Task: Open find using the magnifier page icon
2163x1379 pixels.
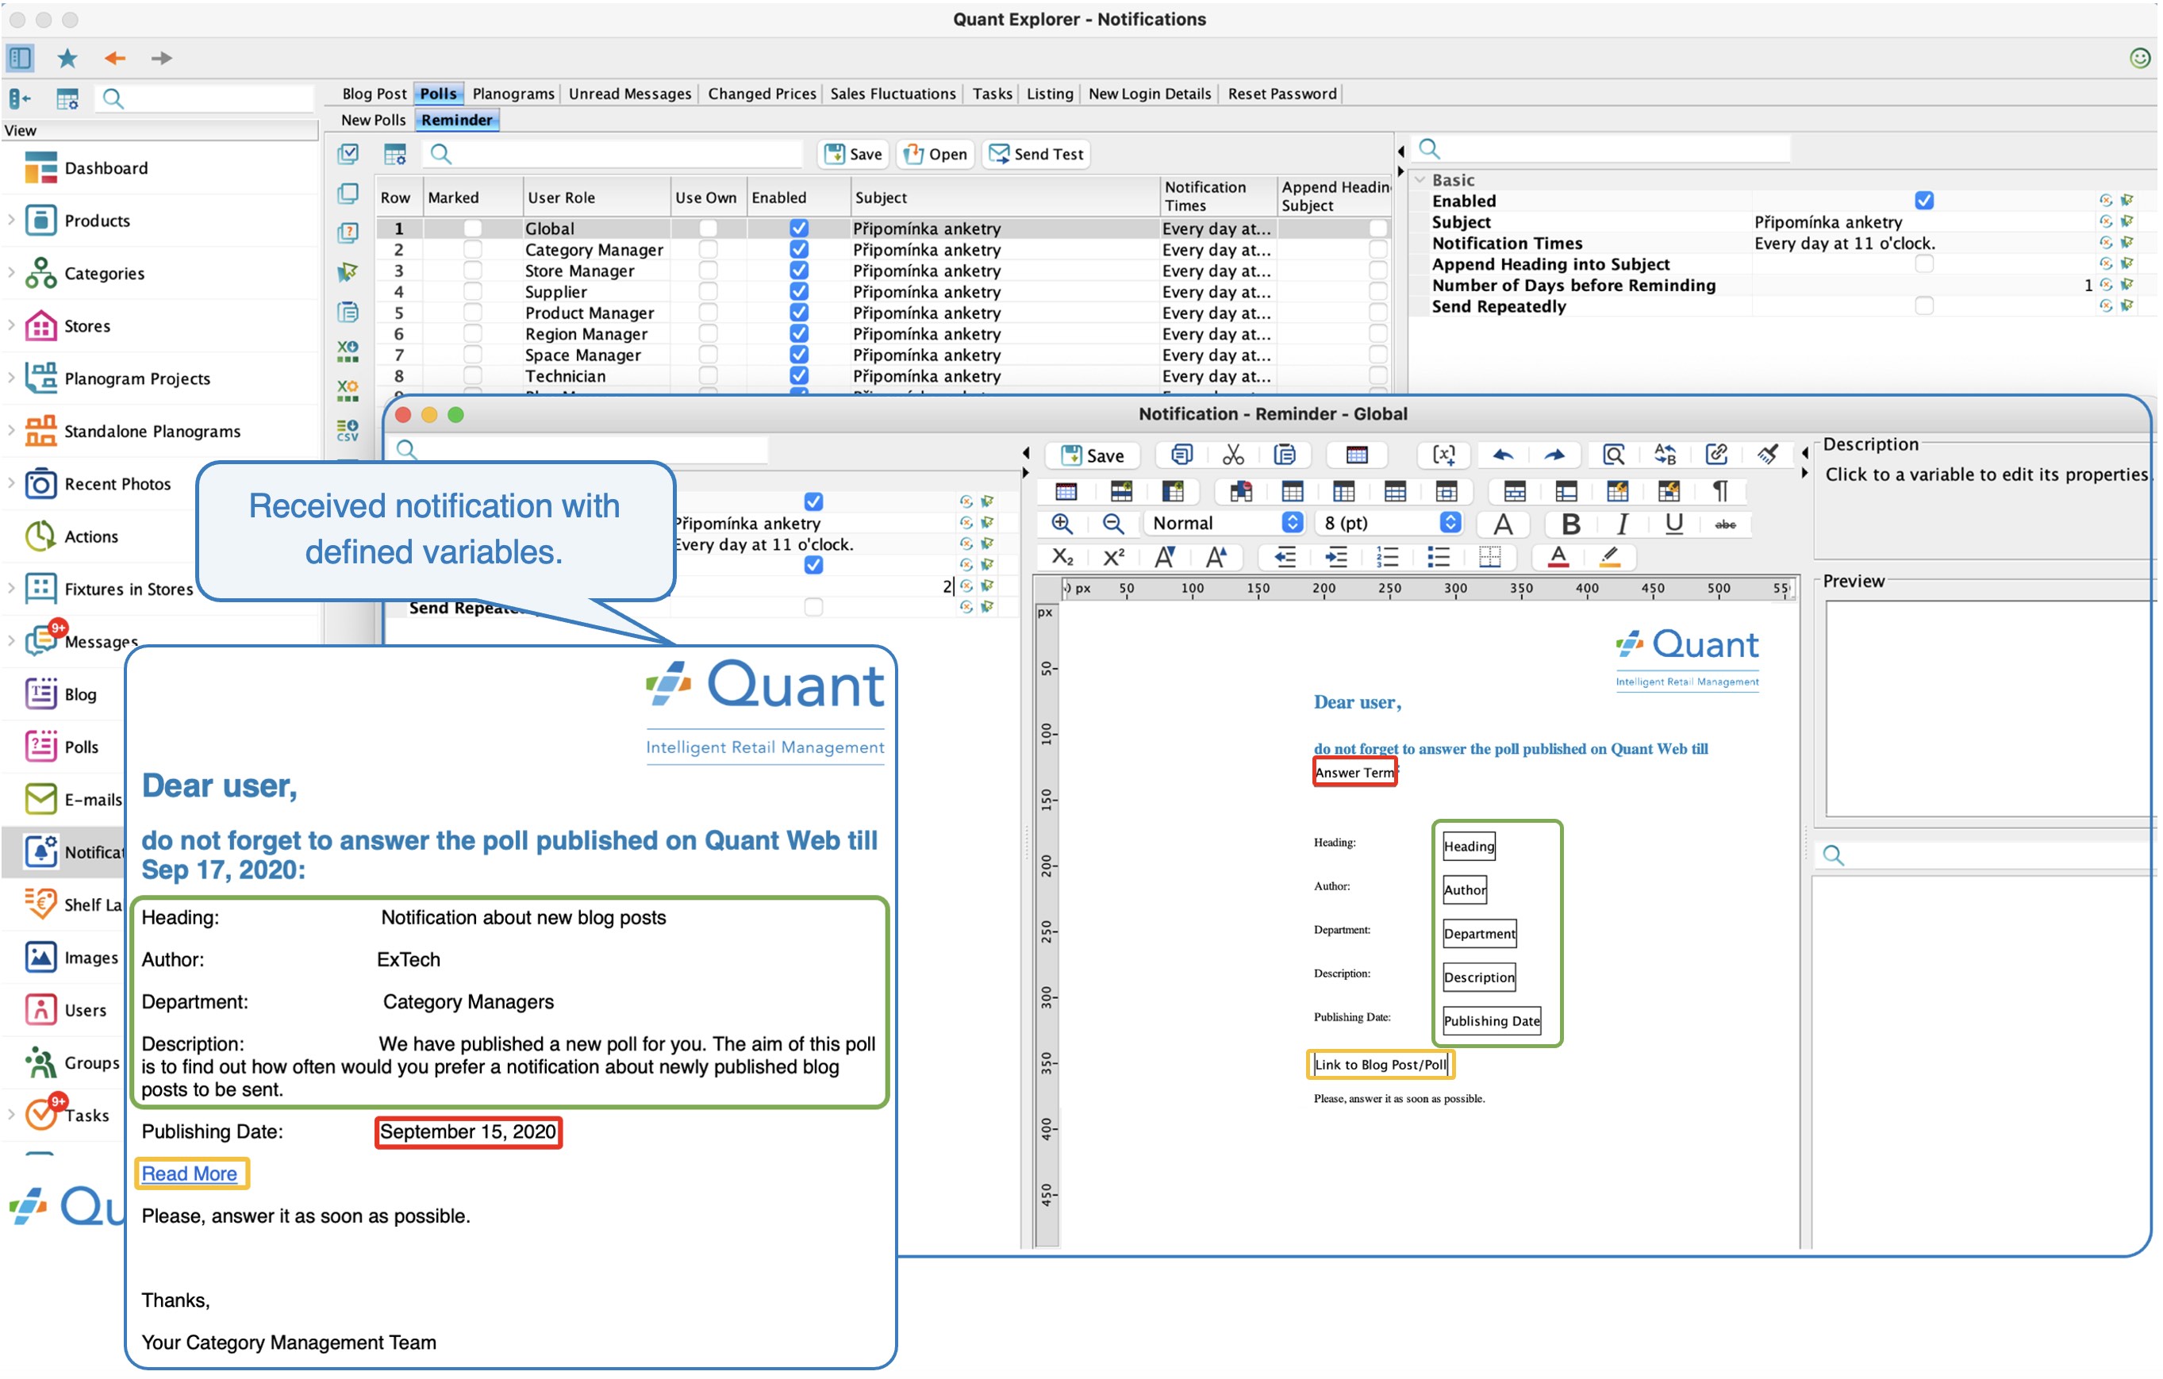Action: (x=1614, y=455)
